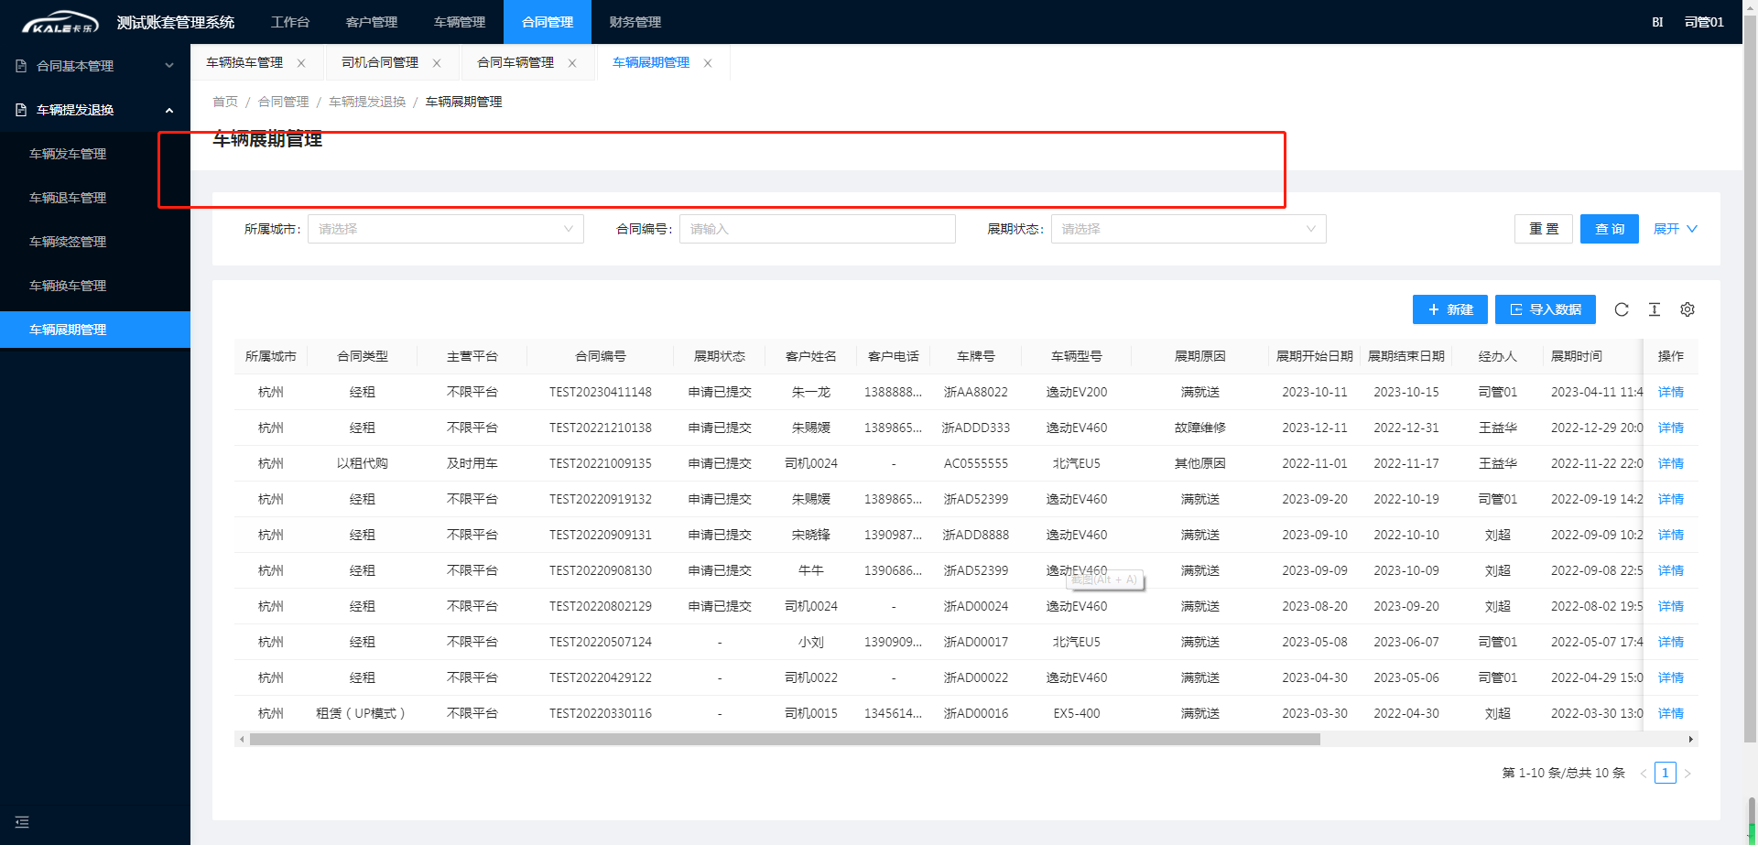Open the 司管01 user menu
1758x845 pixels.
tap(1704, 22)
